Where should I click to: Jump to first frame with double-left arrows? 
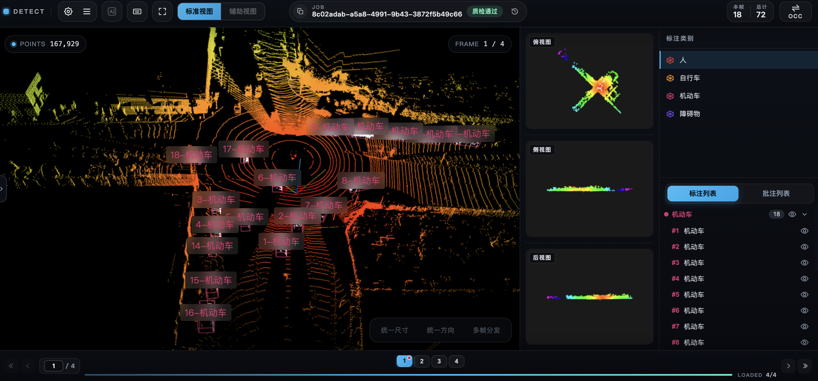11,366
